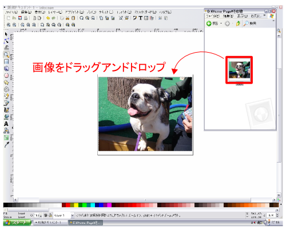This screenshot has height=229, width=286.
Task: Select the 3D Box tool
Action: (x=6, y=68)
